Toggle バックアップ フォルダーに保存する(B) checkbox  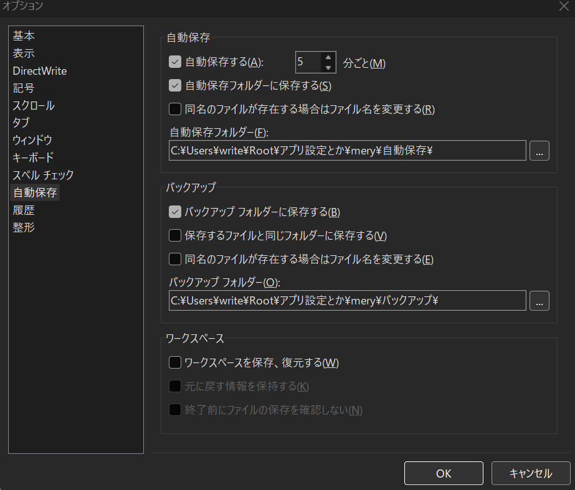pos(175,212)
